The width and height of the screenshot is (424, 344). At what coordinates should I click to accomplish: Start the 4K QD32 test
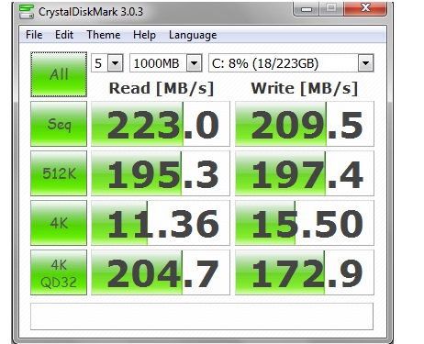(59, 272)
